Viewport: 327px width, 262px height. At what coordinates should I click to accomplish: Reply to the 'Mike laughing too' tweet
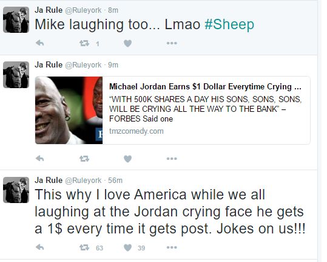(39, 43)
